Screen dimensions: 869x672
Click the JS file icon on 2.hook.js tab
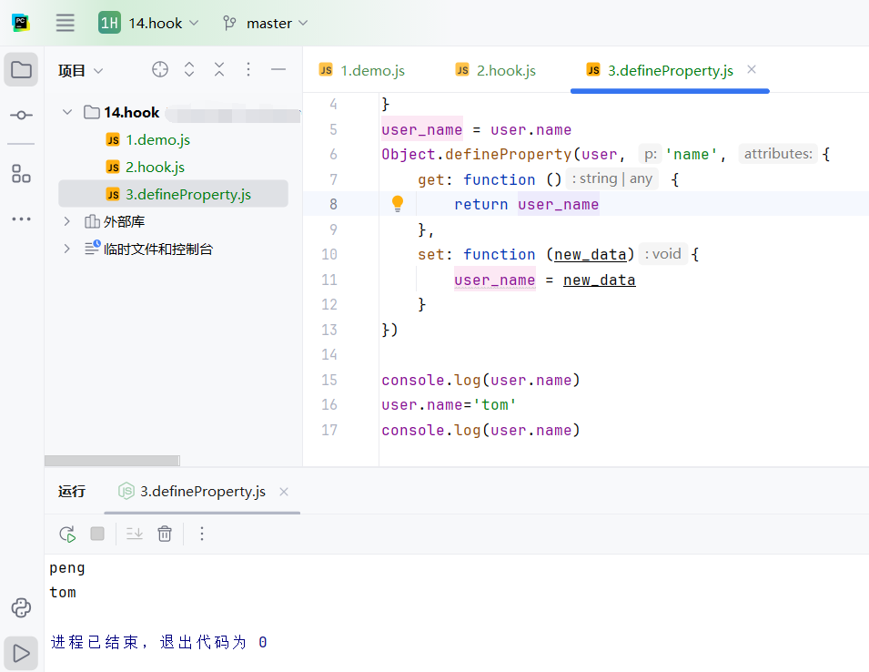coord(462,69)
